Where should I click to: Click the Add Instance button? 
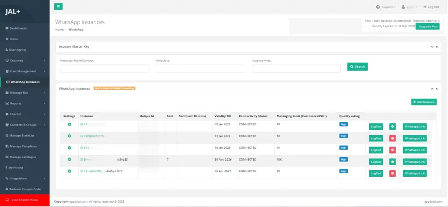coord(423,102)
